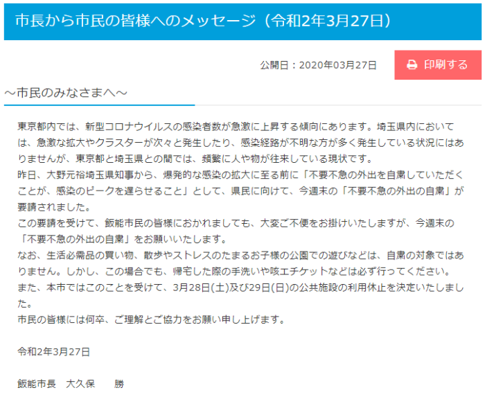Click the blue underline beneath the section heading
The height and width of the screenshot is (406, 485).
pos(99,105)
